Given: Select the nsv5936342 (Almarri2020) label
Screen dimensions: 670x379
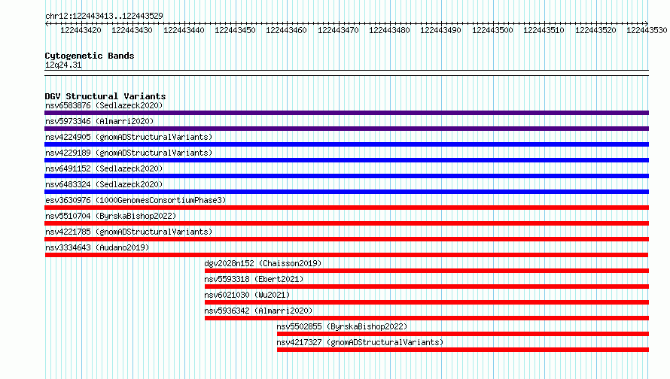Looking at the screenshot, I should [x=258, y=311].
